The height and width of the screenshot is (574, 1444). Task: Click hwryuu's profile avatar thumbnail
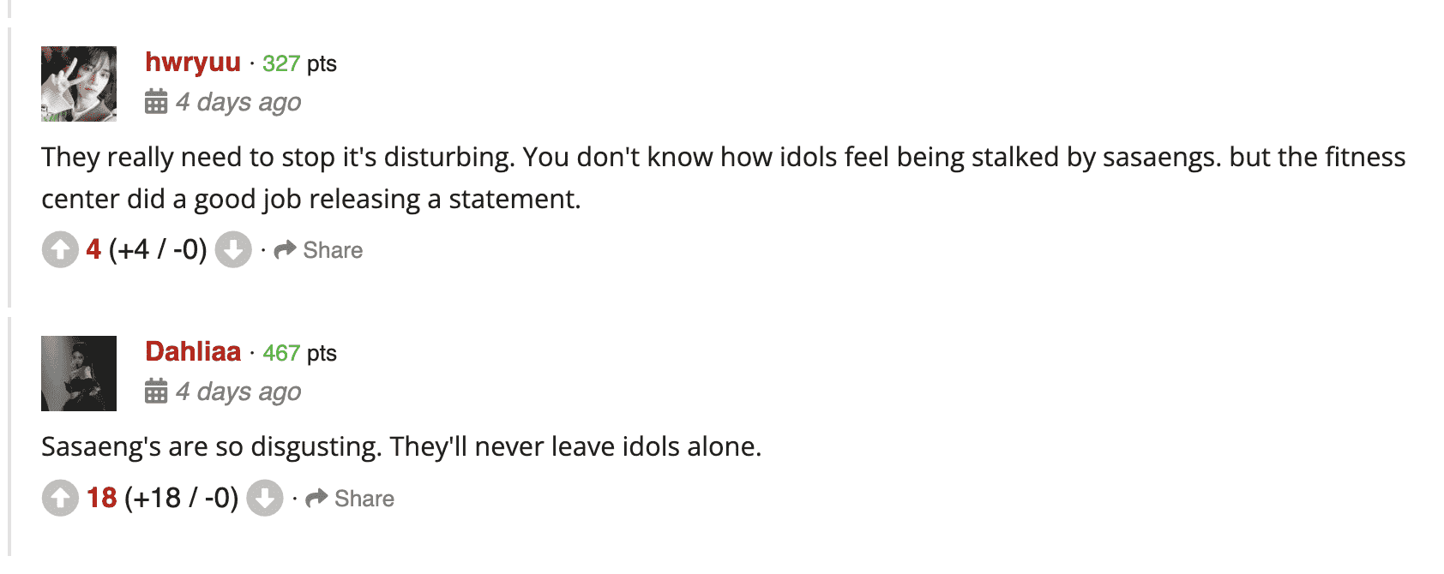(79, 83)
